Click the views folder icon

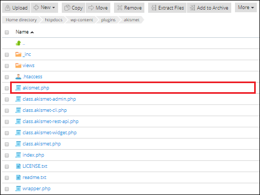[x=18, y=66]
